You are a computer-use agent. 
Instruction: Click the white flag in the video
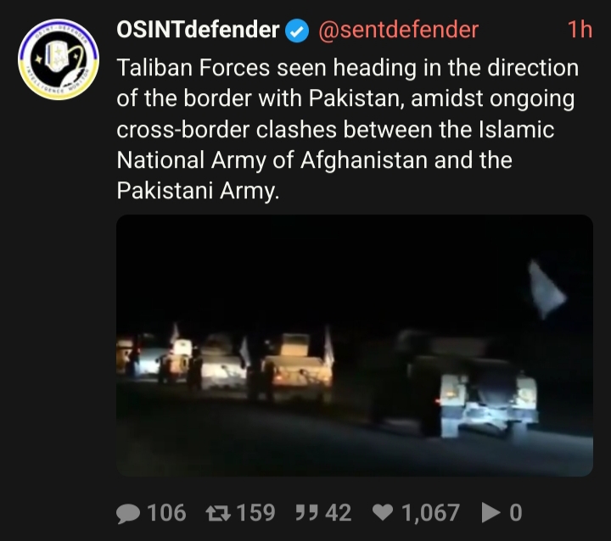(x=547, y=289)
